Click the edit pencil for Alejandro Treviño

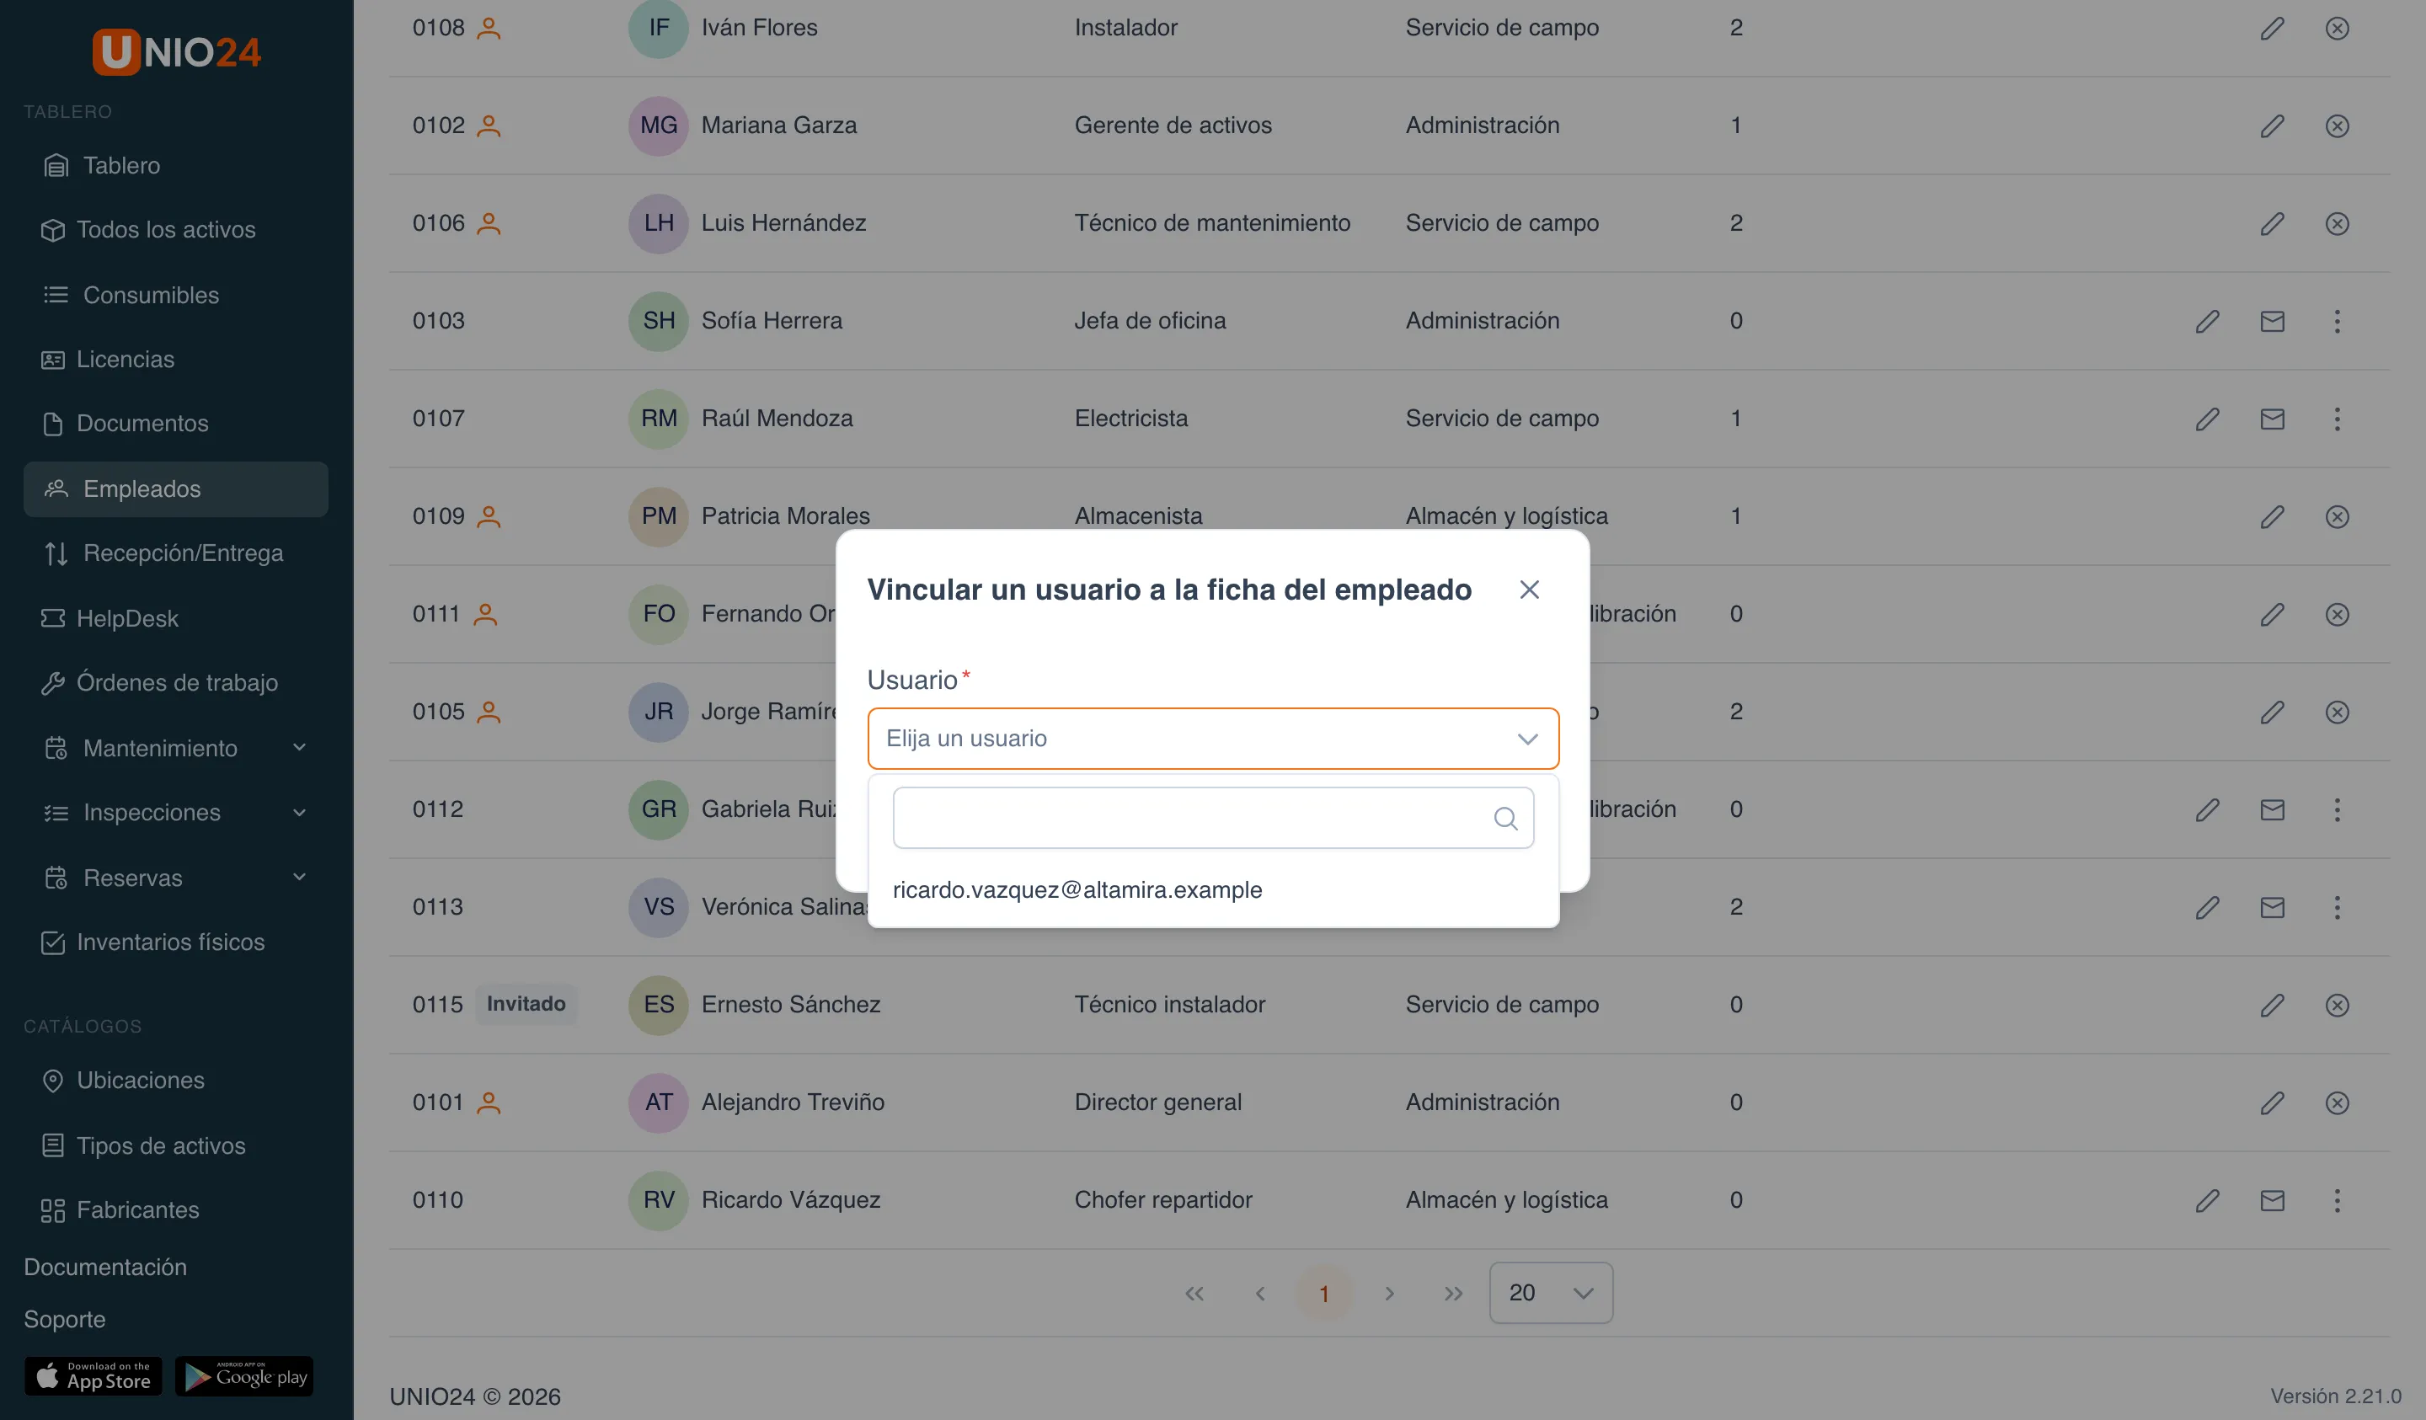2272,1102
